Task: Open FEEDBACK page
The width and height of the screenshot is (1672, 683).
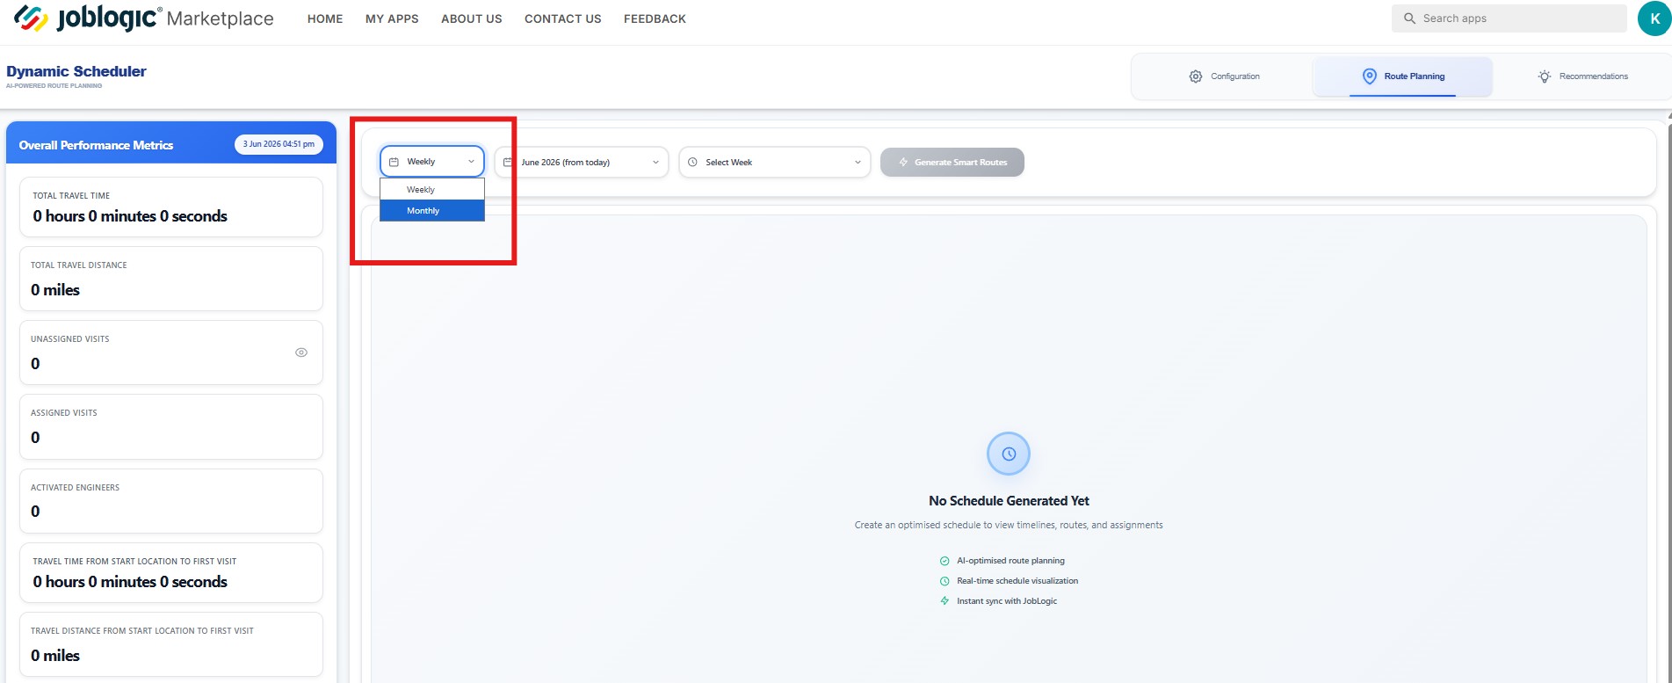Action: 655,18
